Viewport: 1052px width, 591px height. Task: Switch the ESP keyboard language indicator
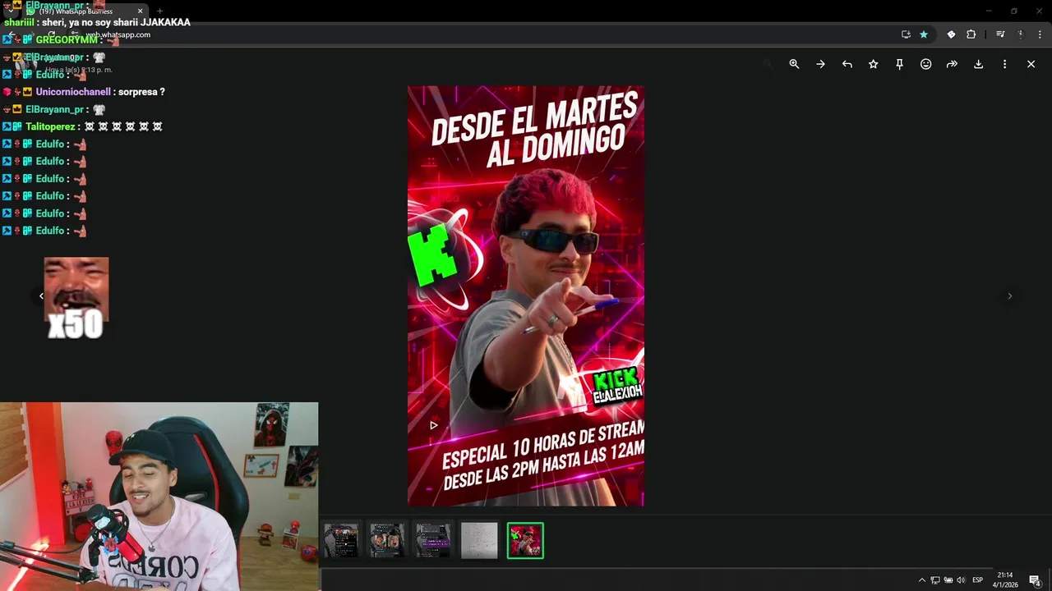pos(978,580)
